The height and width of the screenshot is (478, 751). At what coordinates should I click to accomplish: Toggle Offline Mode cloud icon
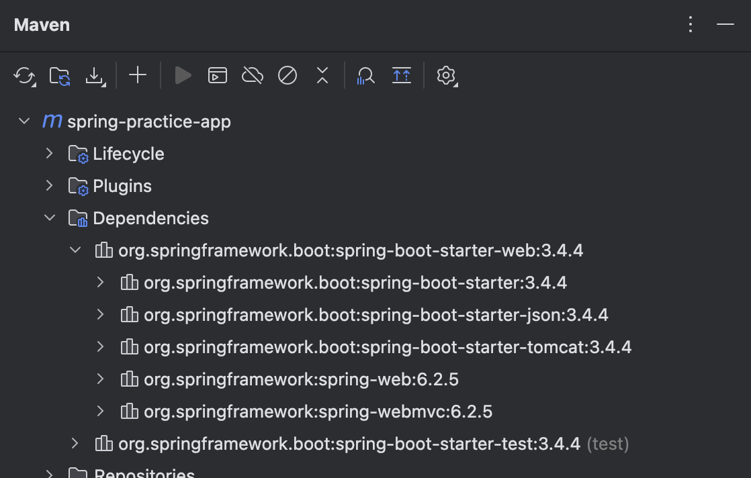pyautogui.click(x=252, y=75)
